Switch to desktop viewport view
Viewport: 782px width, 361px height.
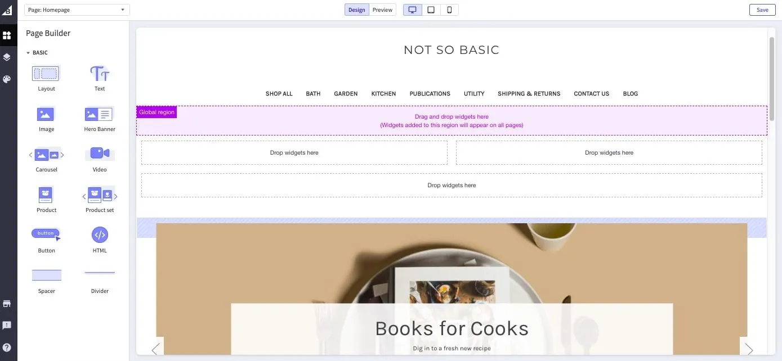(412, 10)
